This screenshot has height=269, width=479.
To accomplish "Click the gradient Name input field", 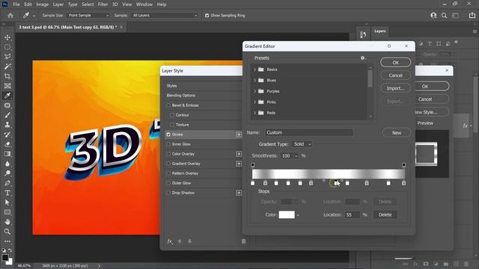I will [309, 133].
